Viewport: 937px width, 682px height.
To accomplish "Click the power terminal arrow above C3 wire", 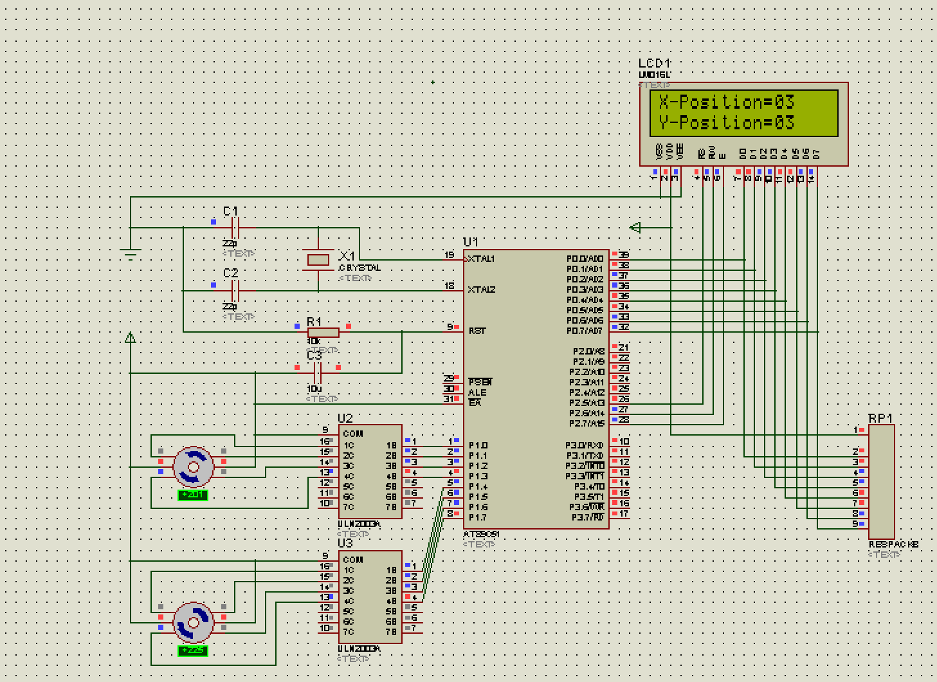I will point(131,337).
